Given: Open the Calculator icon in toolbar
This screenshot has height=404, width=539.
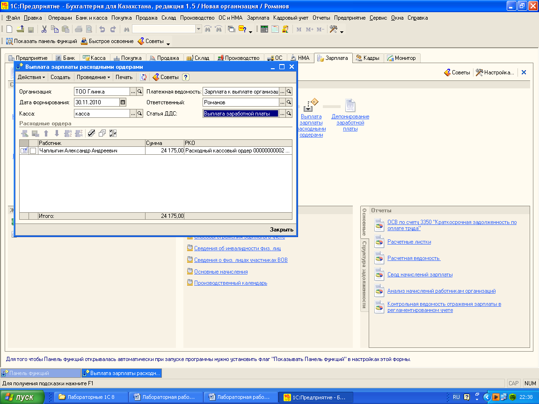Looking at the screenshot, I should [x=264, y=29].
